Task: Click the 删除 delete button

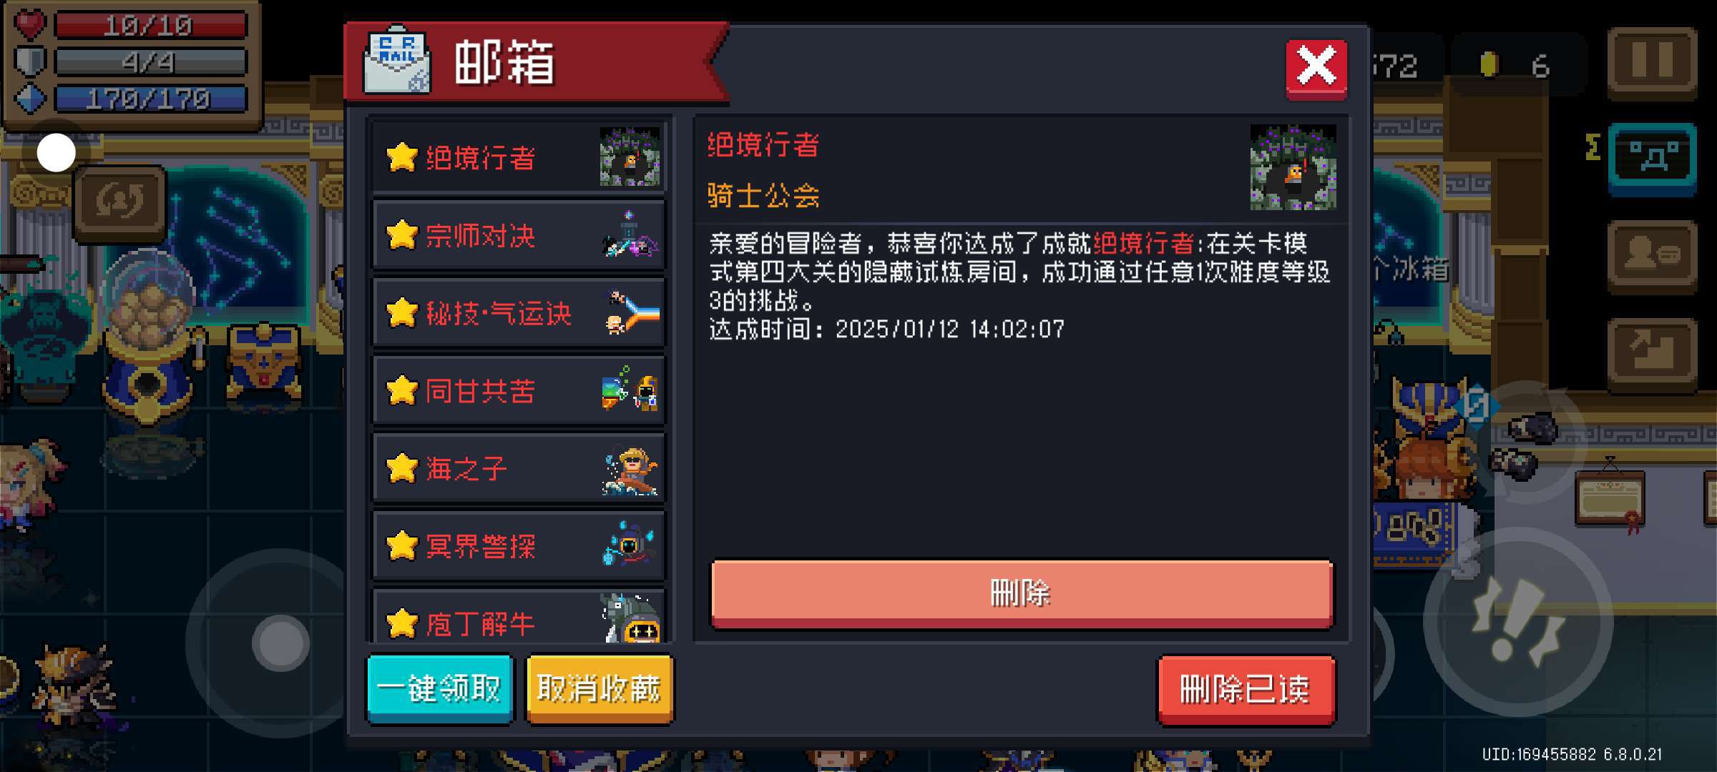Action: [1022, 593]
